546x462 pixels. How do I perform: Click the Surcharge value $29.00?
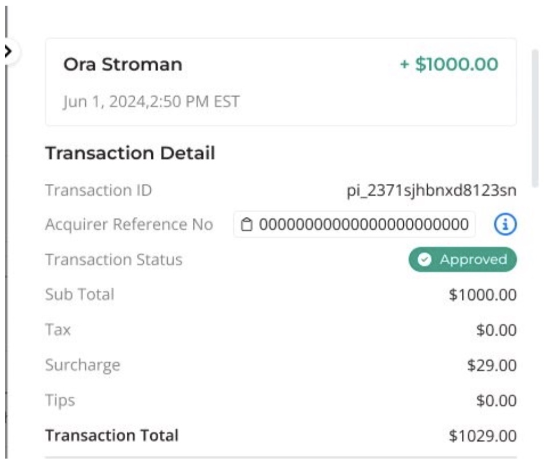click(x=491, y=365)
